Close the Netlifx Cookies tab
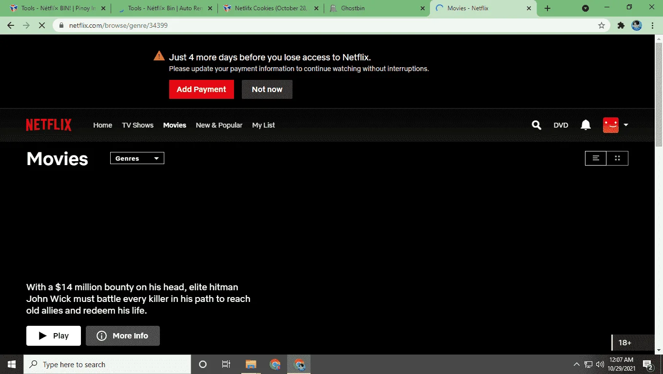This screenshot has width=663, height=374. [316, 8]
